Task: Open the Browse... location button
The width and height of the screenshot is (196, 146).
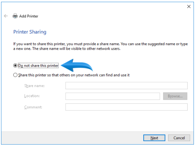Action: pyautogui.click(x=175, y=96)
